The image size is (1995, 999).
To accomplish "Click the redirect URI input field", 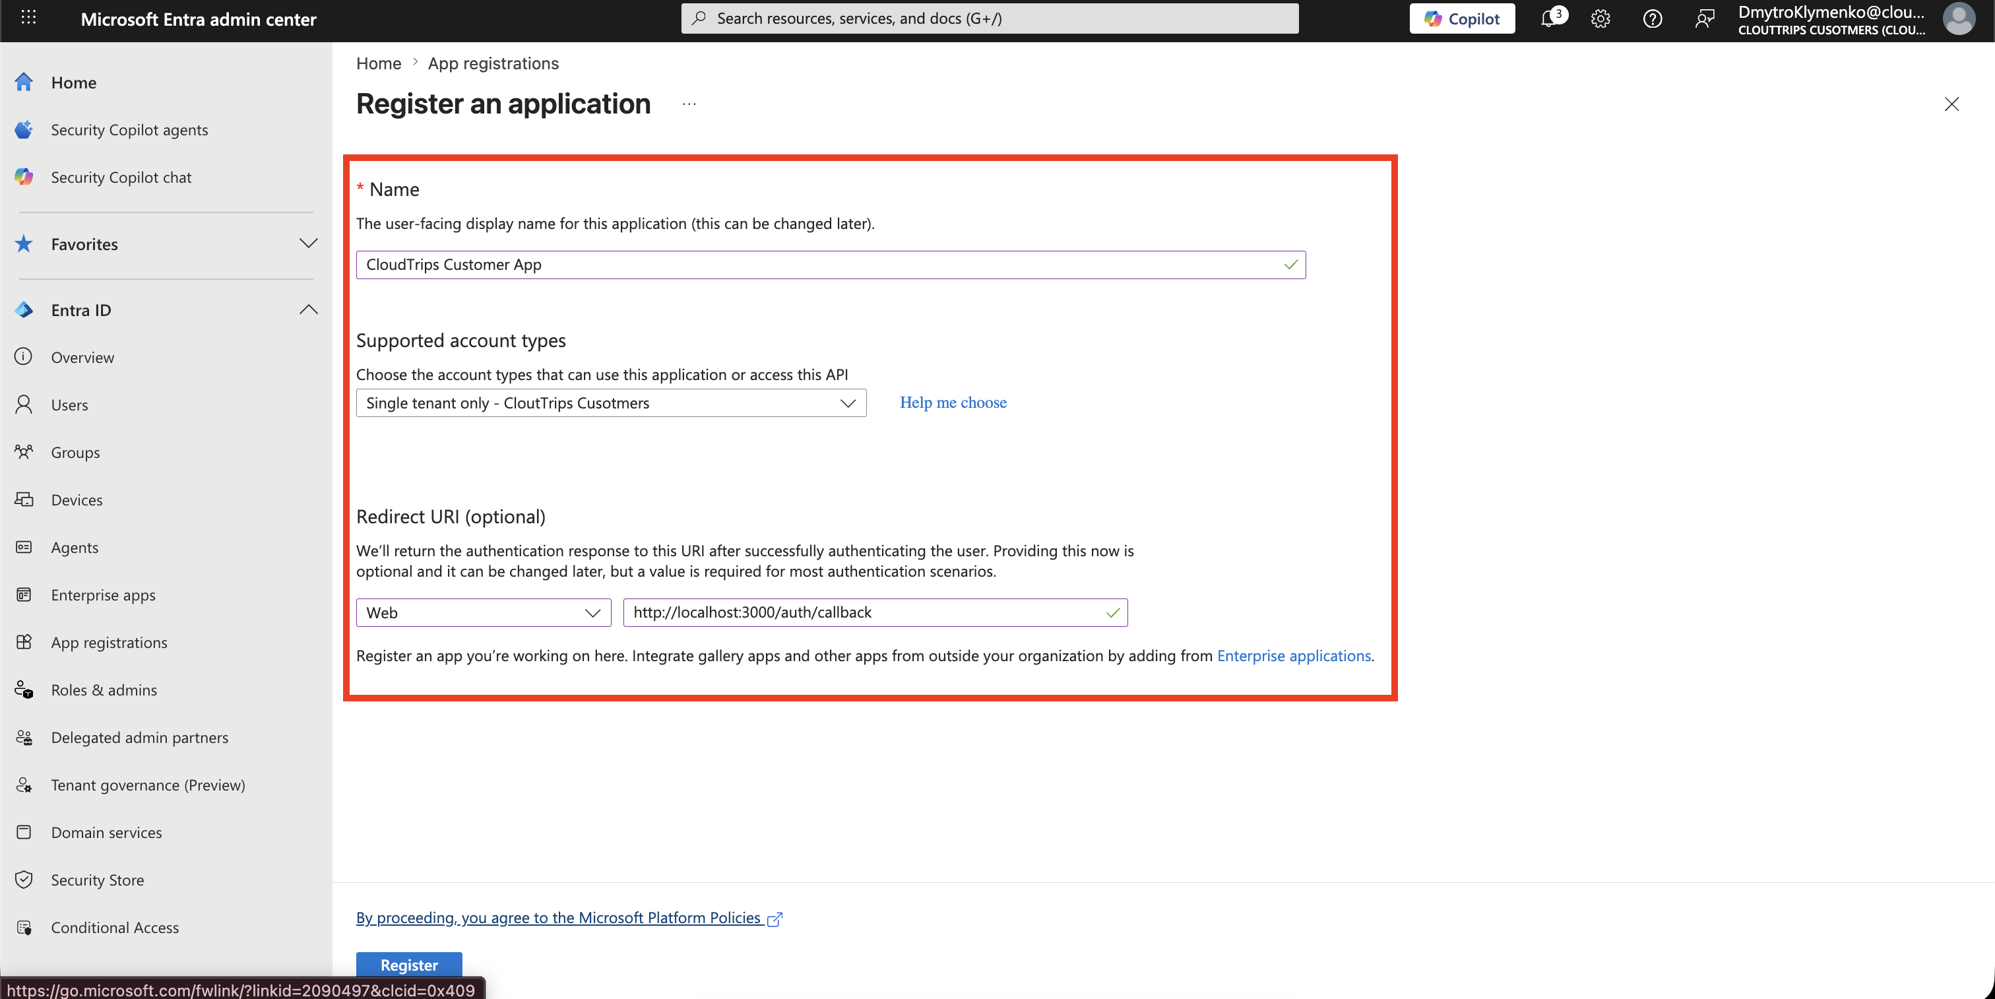I will click(875, 612).
